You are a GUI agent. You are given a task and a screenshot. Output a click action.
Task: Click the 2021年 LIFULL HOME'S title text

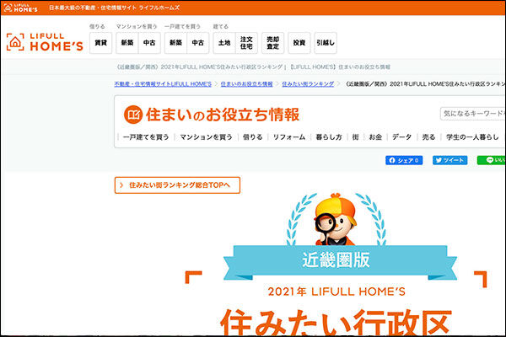pos(336,292)
